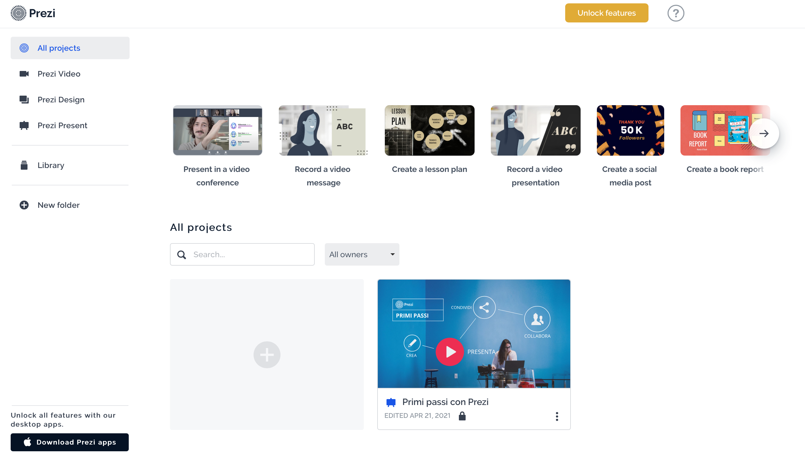805x458 pixels.
Task: Click the EDITED APR 21, 2021 text
Action: 417,416
